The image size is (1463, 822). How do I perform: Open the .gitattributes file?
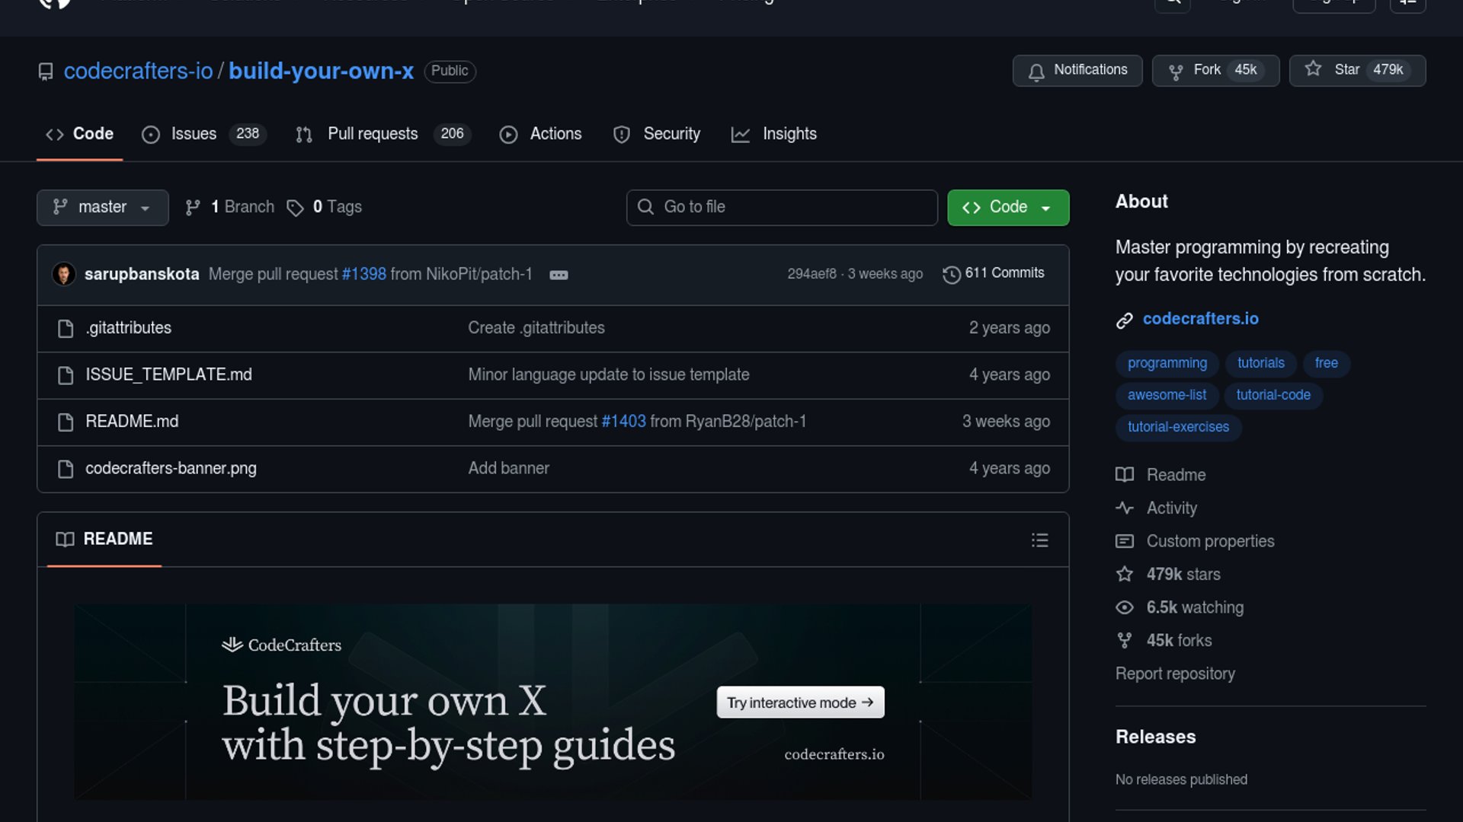click(x=128, y=328)
